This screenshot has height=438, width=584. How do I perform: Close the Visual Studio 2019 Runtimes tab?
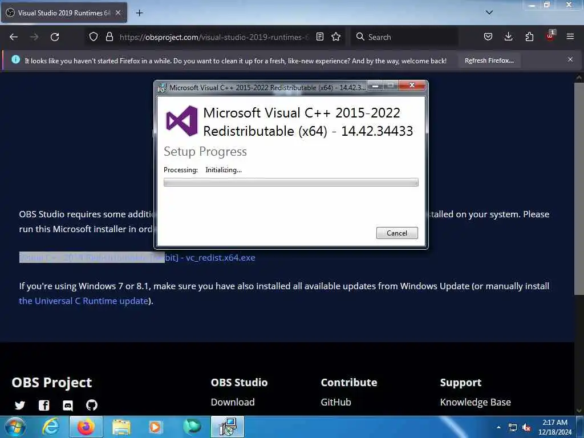tap(118, 13)
